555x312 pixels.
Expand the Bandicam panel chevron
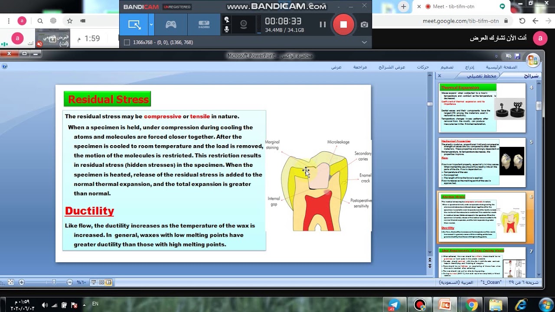pos(364,42)
